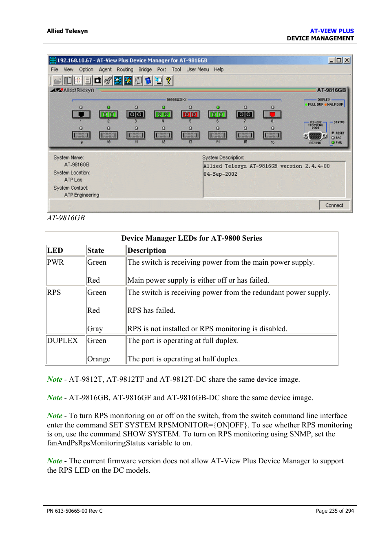Open the User Menu menu
Screen dimensions: 389x551
(197, 70)
